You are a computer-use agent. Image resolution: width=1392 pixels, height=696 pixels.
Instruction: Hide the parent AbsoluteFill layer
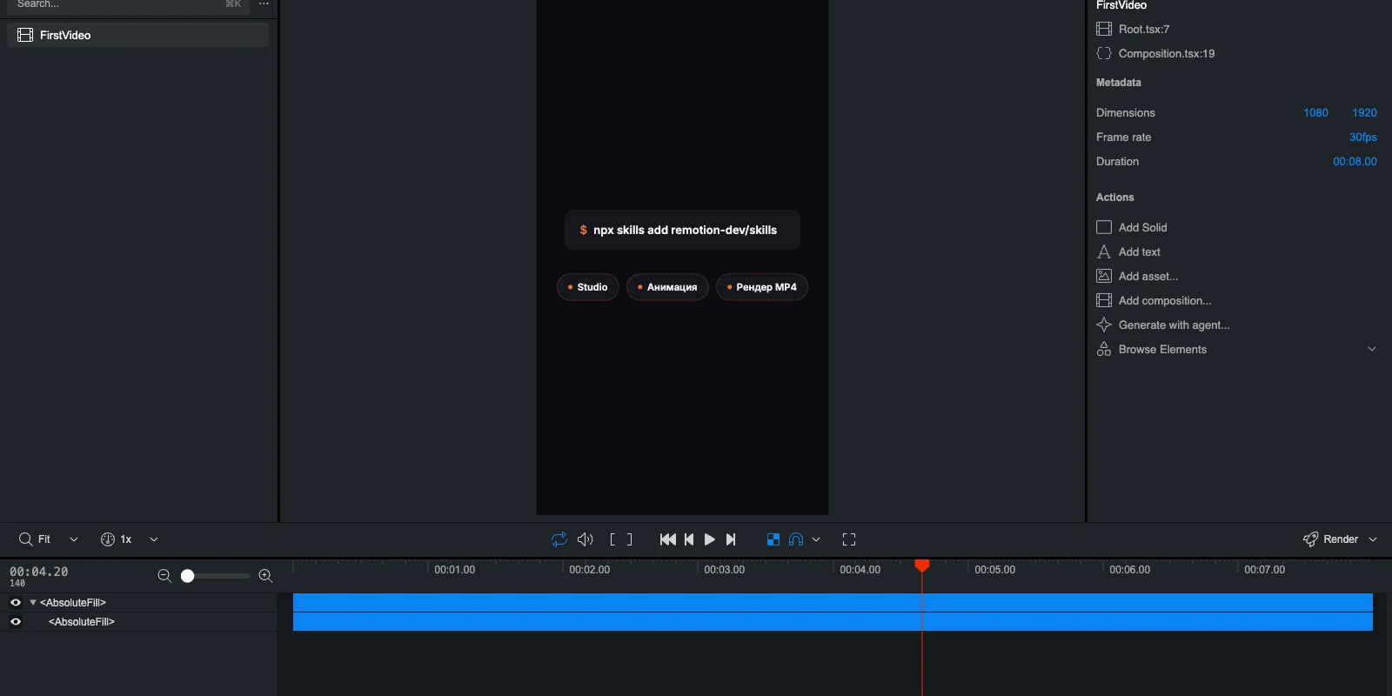[16, 602]
